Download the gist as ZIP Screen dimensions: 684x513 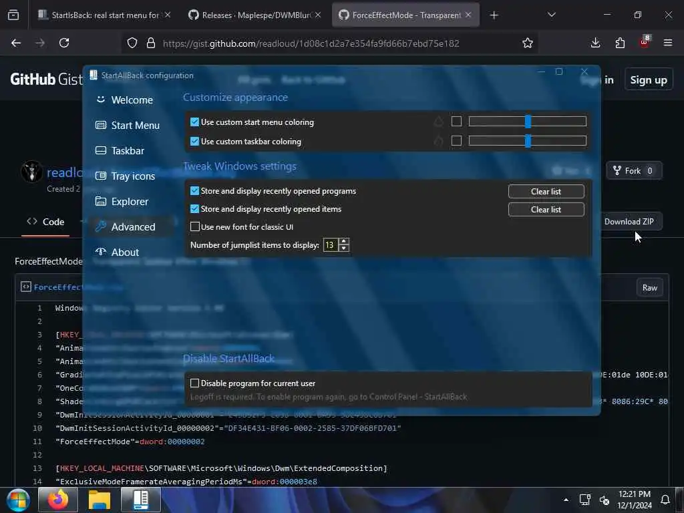[629, 221]
